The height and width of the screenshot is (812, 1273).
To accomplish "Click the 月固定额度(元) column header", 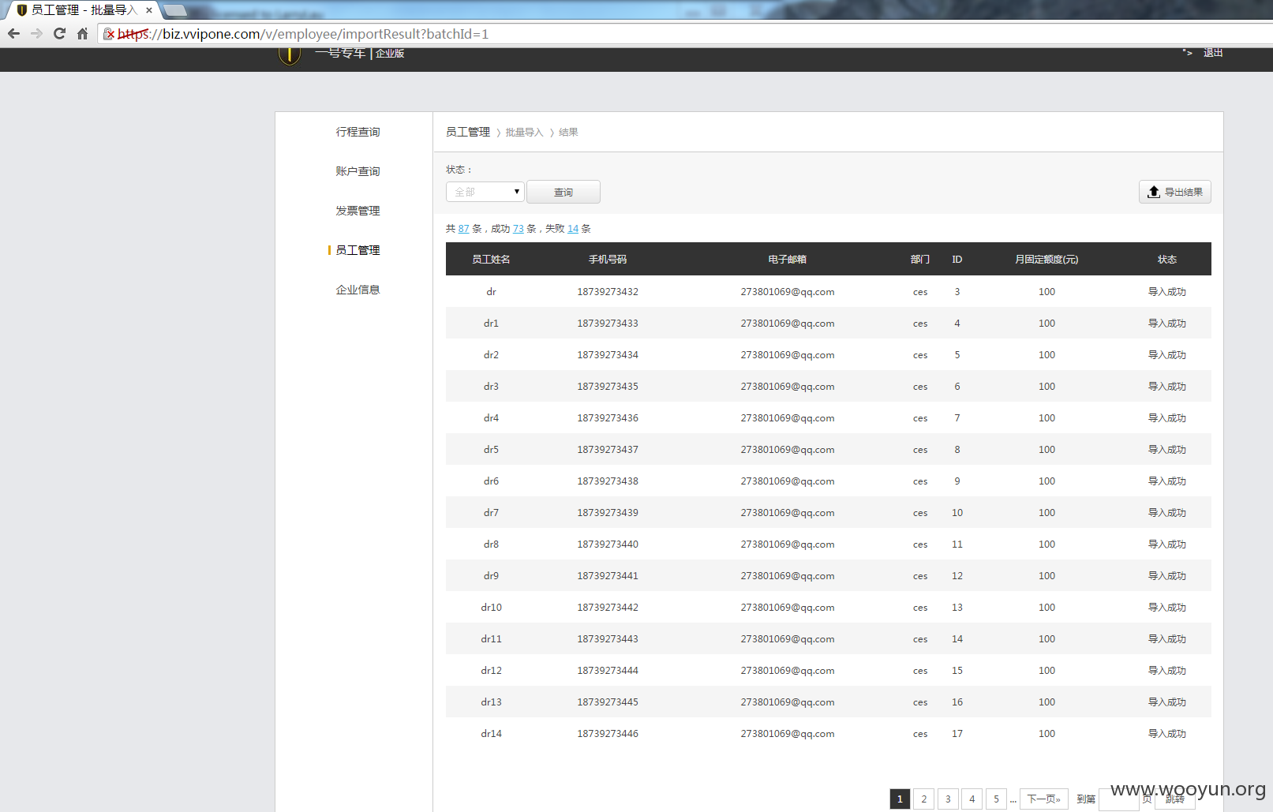I will pyautogui.click(x=1046, y=259).
